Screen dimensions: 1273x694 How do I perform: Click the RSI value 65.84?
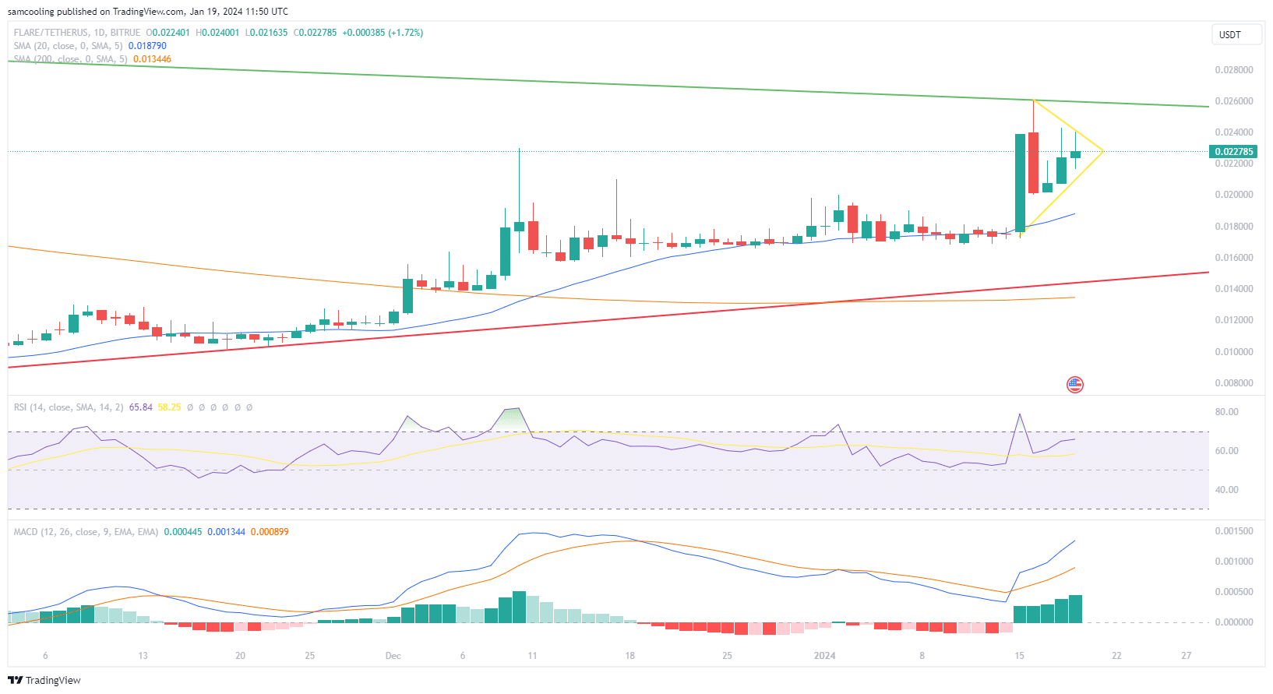click(140, 407)
